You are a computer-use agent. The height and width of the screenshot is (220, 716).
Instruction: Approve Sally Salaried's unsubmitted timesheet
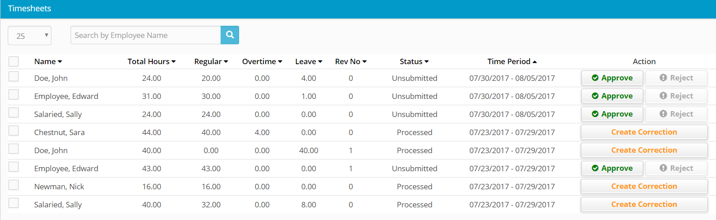pos(612,114)
